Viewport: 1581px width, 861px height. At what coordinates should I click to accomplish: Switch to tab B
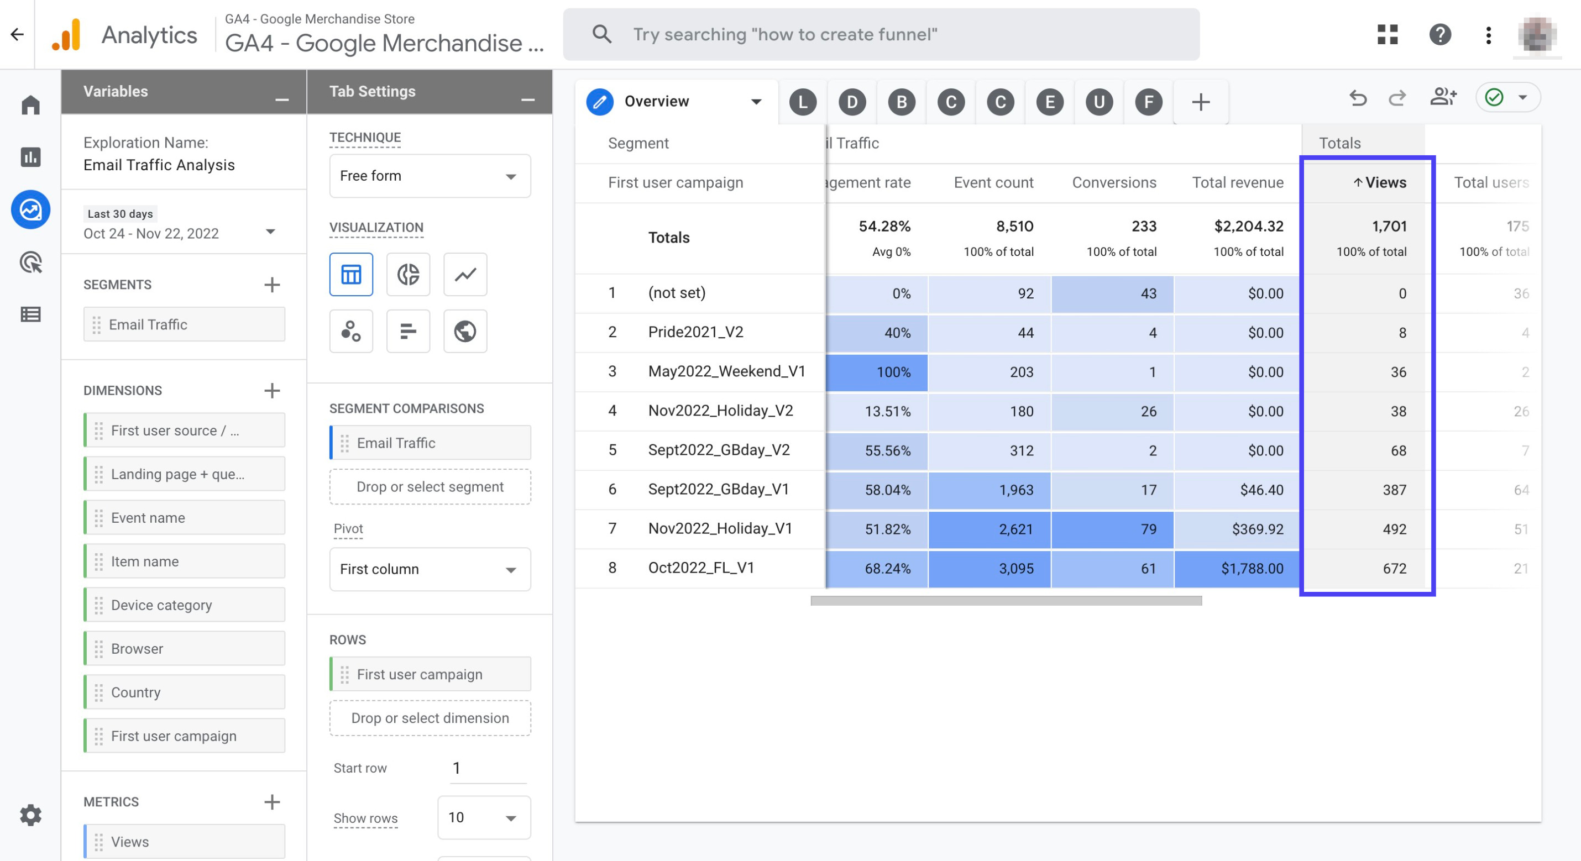pyautogui.click(x=902, y=102)
